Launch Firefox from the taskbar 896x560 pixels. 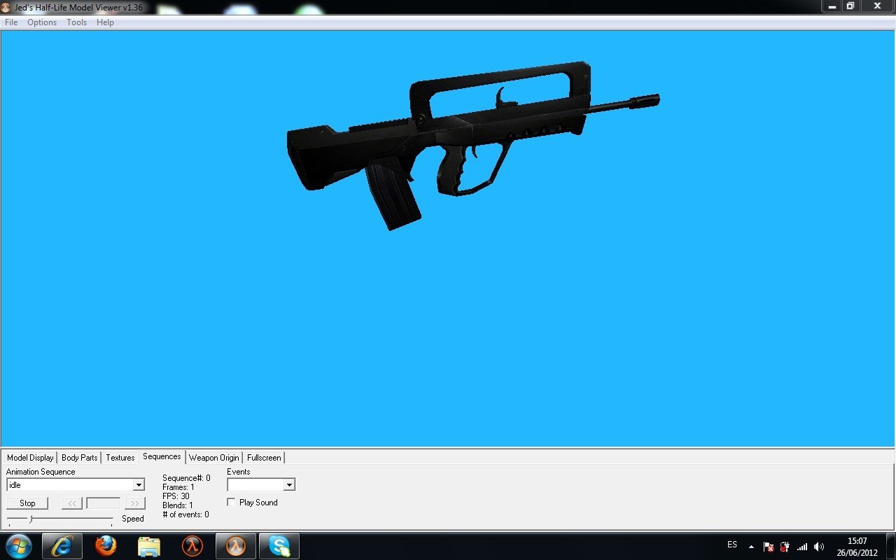[x=106, y=546]
